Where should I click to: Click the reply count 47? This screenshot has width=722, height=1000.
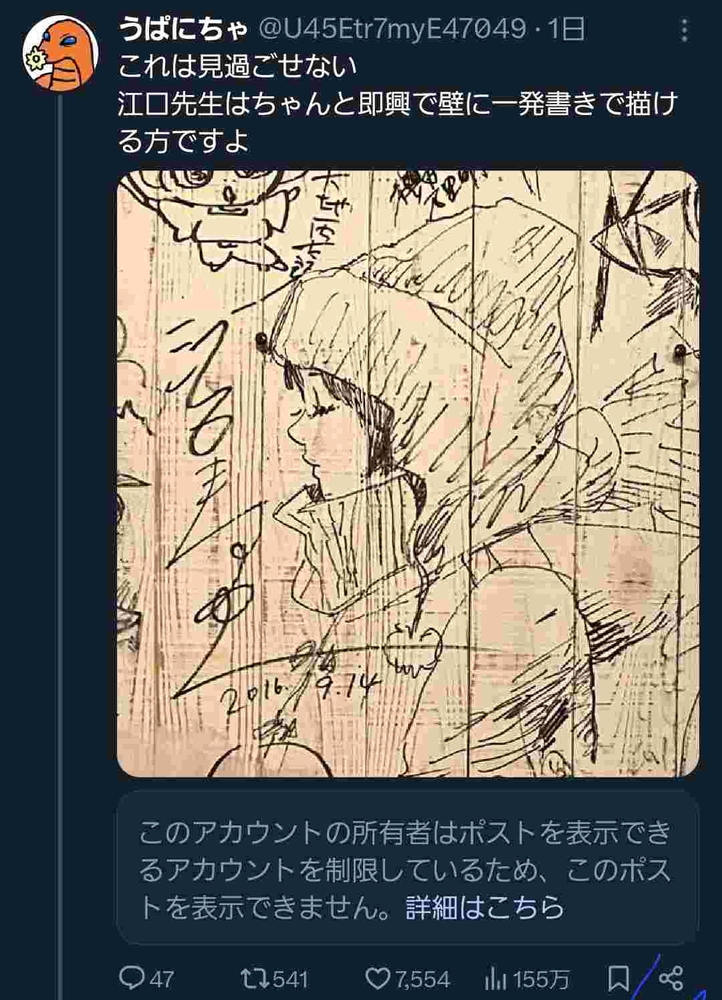coord(161,980)
